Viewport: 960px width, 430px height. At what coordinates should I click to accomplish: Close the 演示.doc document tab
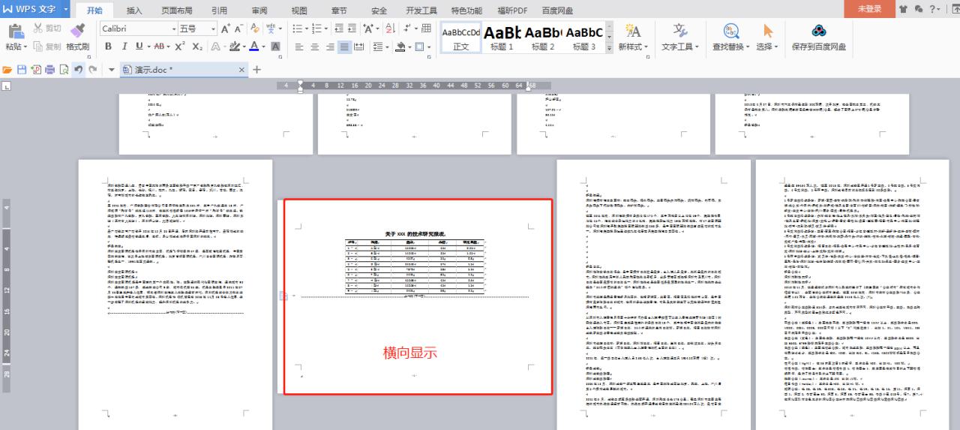[x=241, y=70]
